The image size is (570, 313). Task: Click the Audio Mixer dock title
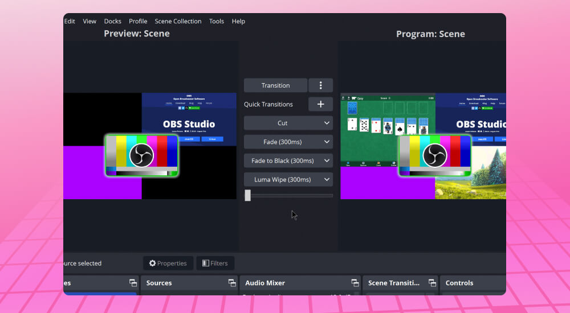[x=265, y=283]
